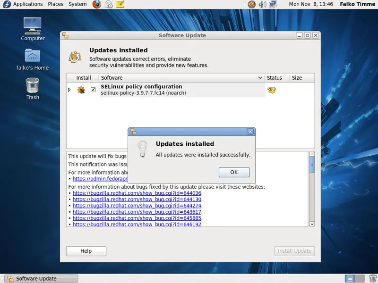This screenshot has height=283, width=378.
Task: Click the description scrollbar down arrow
Action: point(312,224)
